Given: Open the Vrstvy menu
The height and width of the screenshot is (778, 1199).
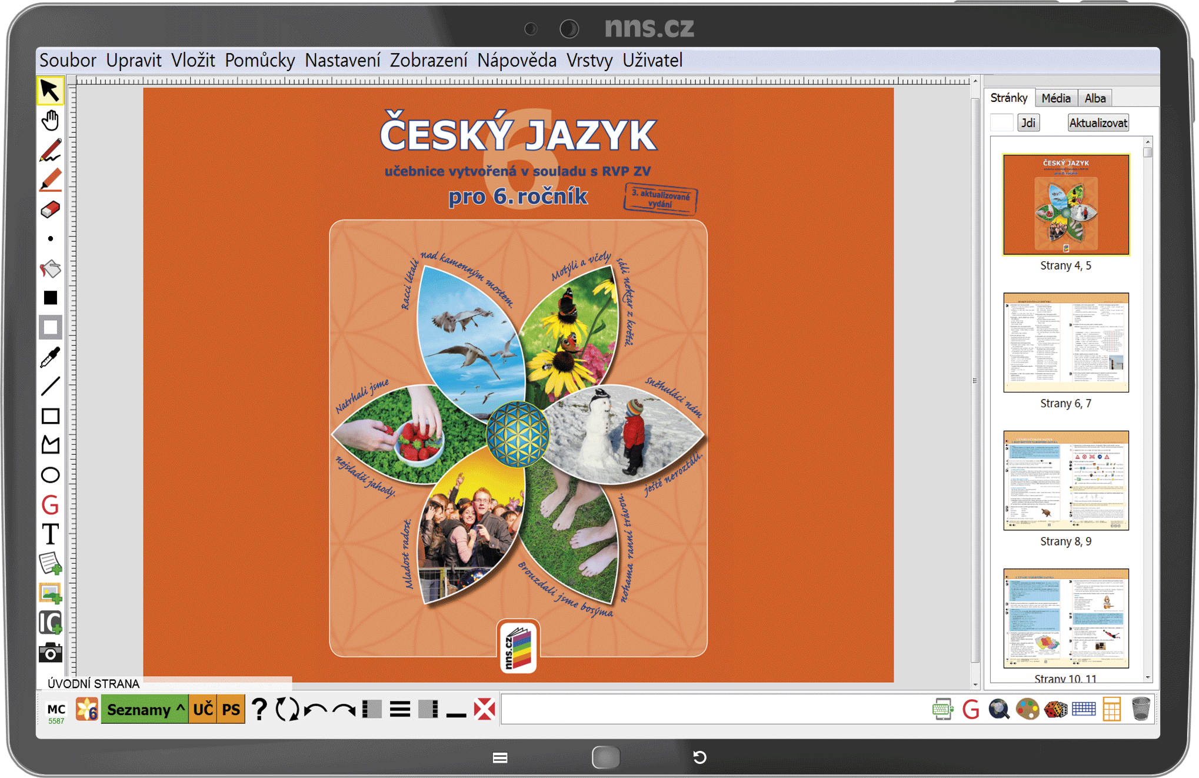Looking at the screenshot, I should click(589, 60).
